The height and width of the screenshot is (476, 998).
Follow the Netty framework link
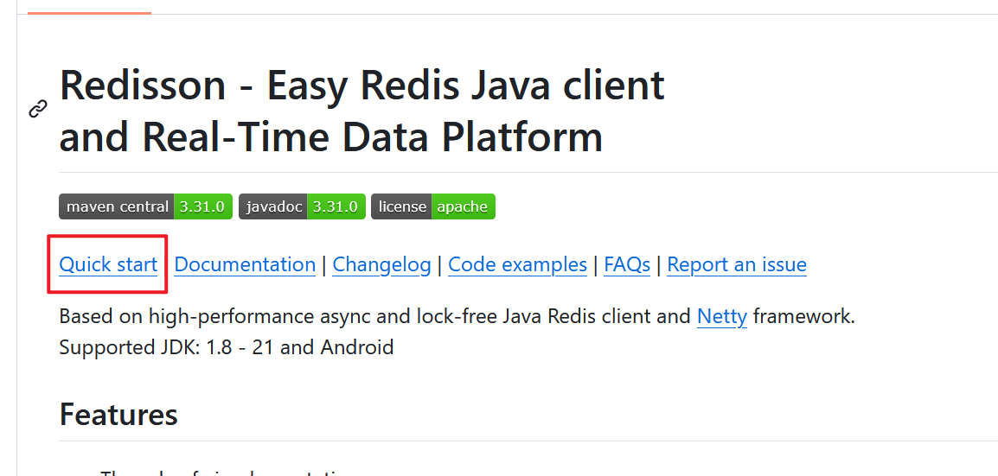721,316
